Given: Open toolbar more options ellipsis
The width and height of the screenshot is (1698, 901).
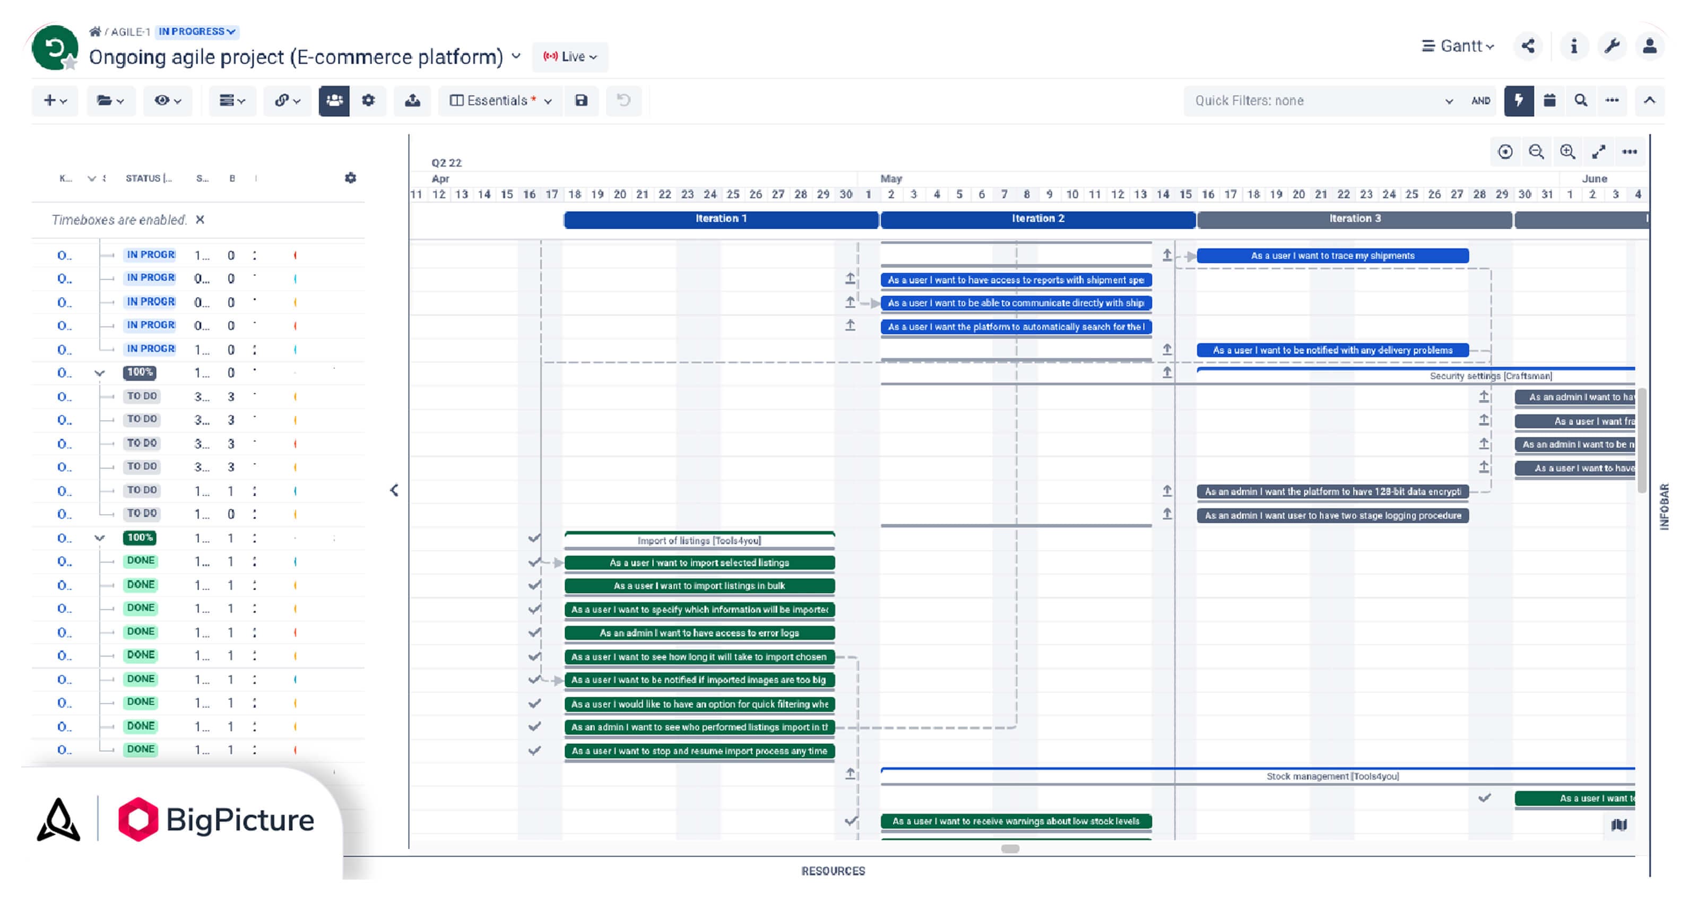Looking at the screenshot, I should 1613,100.
